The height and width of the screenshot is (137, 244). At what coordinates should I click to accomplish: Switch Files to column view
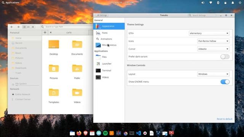[x=33, y=27]
